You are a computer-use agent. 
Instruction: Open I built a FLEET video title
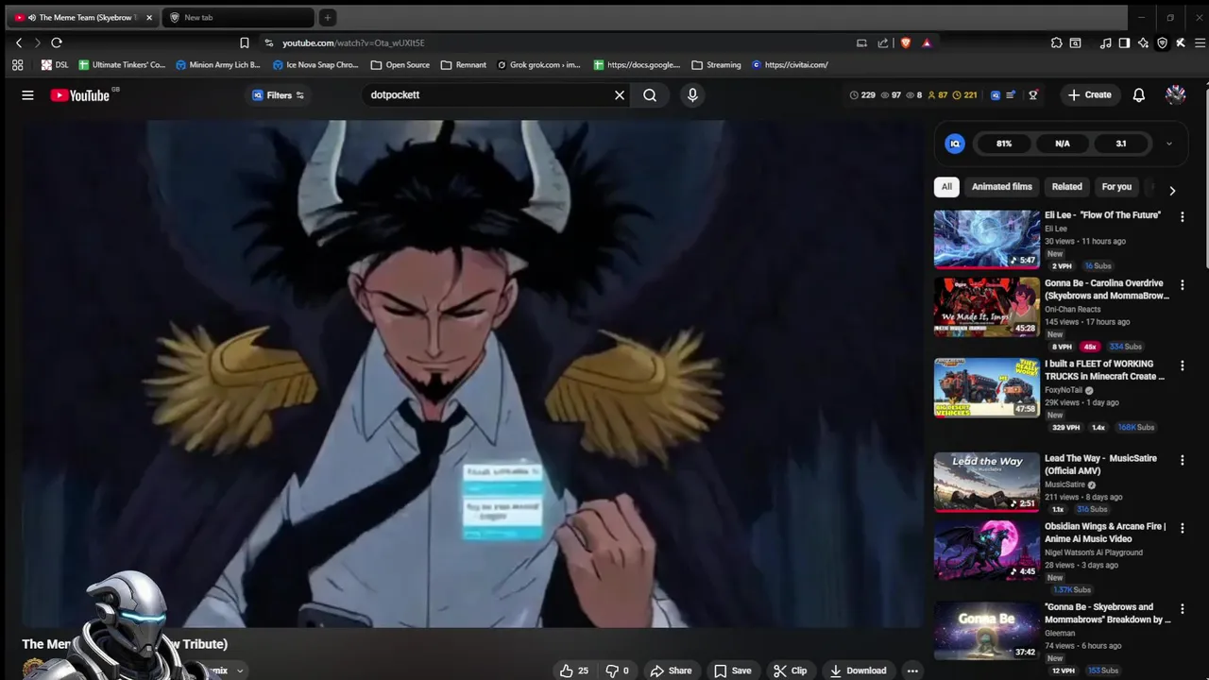pyautogui.click(x=1105, y=370)
